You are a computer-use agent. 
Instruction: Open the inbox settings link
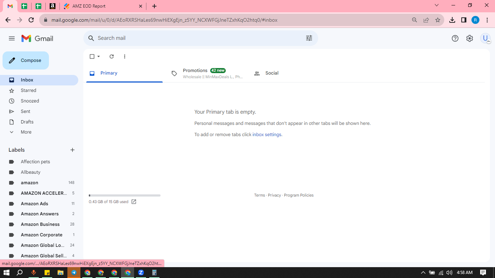[x=267, y=135]
